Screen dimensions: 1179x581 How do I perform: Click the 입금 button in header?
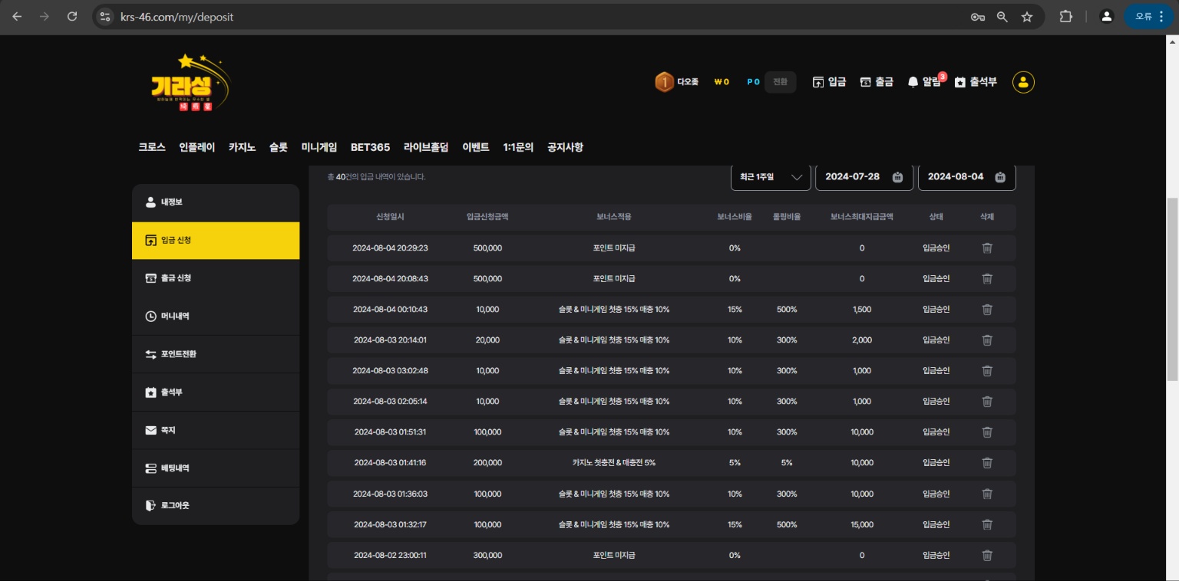pos(829,82)
